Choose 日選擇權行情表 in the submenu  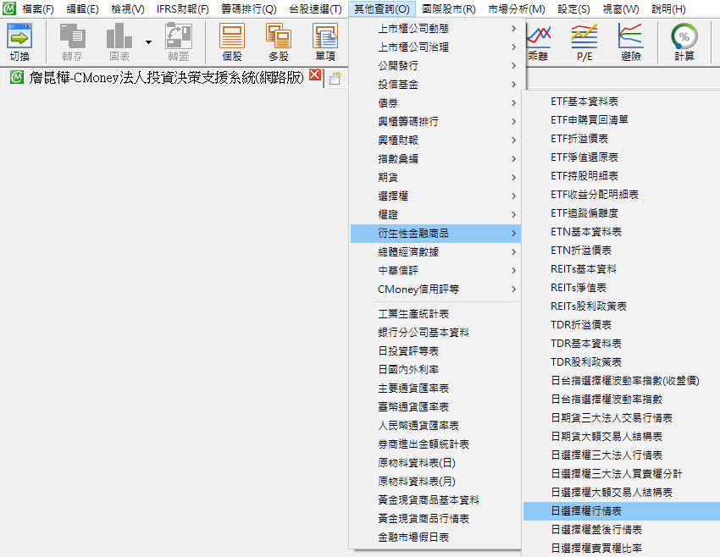[586, 511]
